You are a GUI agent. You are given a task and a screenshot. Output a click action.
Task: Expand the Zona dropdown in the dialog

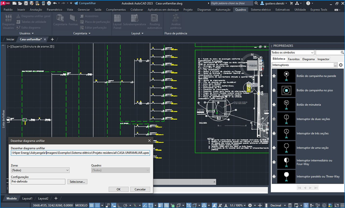[40, 170]
